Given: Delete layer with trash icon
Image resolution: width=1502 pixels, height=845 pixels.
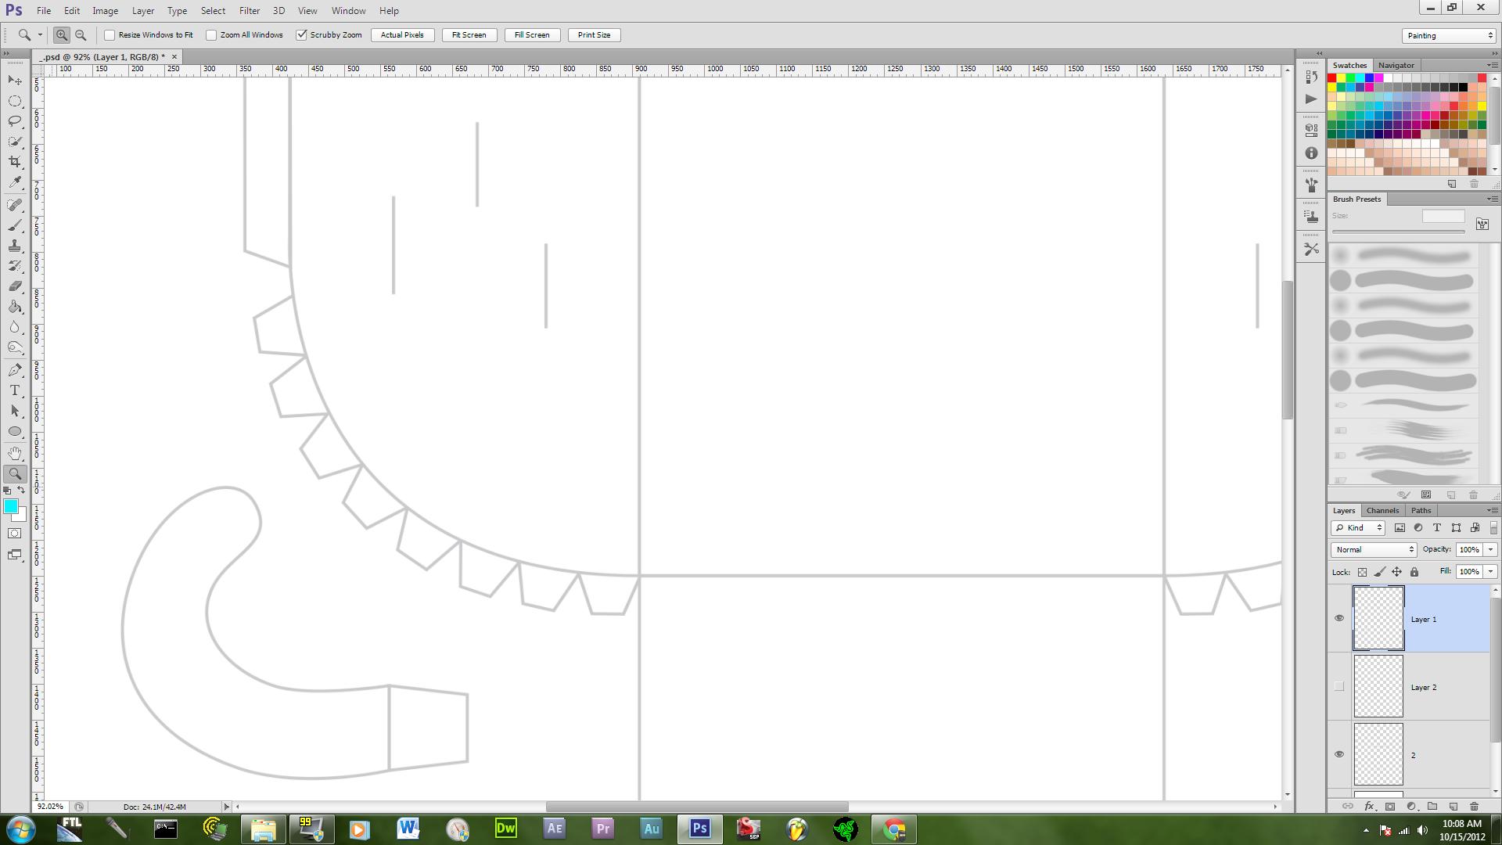Looking at the screenshot, I should point(1474,806).
